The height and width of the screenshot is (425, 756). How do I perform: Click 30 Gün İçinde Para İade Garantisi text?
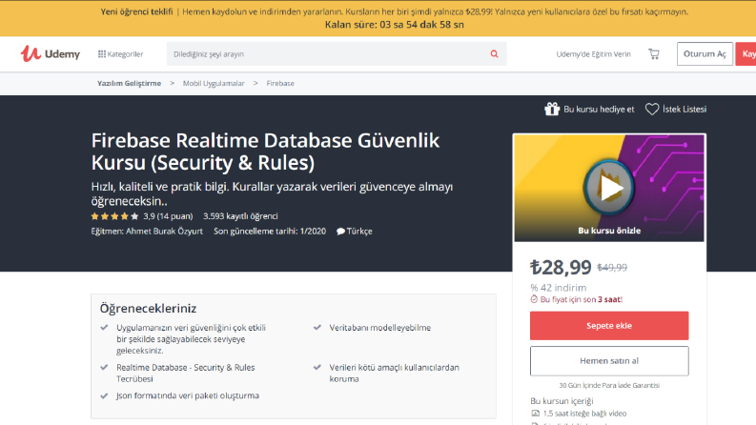[609, 386]
